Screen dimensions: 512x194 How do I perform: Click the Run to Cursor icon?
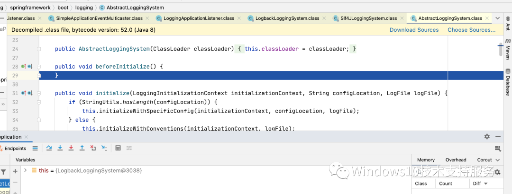104,148
